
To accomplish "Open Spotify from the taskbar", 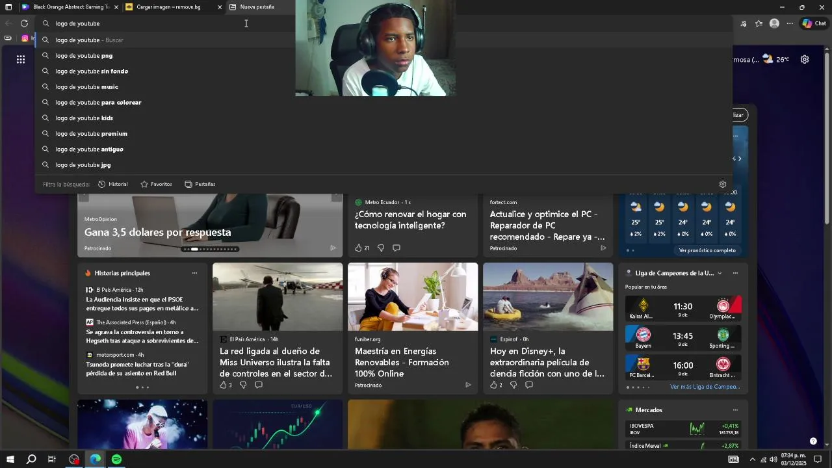I will click(116, 459).
